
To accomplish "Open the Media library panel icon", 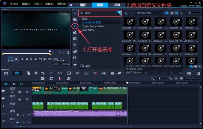I will (75, 20).
